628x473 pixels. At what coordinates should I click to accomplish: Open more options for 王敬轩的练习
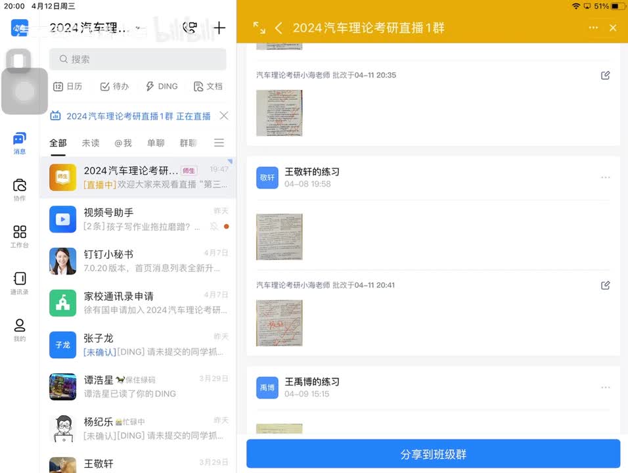coord(605,177)
